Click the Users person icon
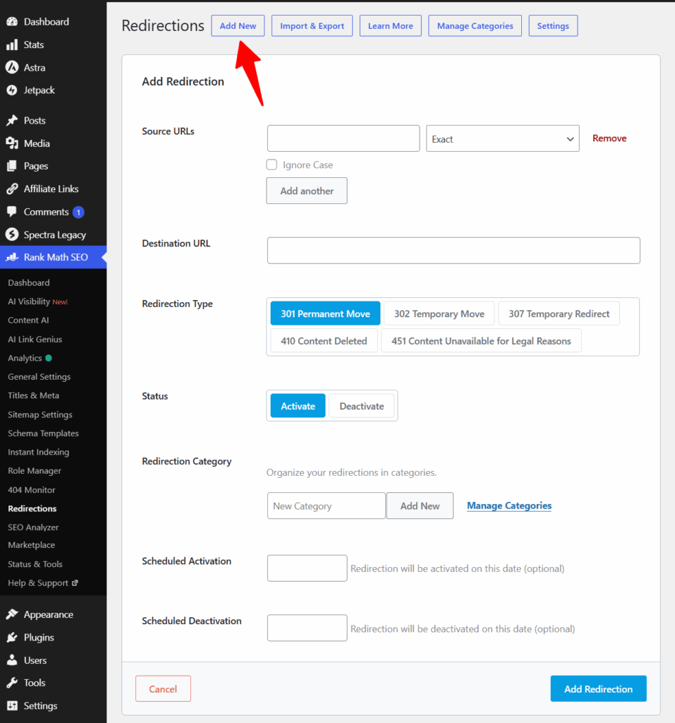Viewport: 675px width, 723px height. pos(12,660)
